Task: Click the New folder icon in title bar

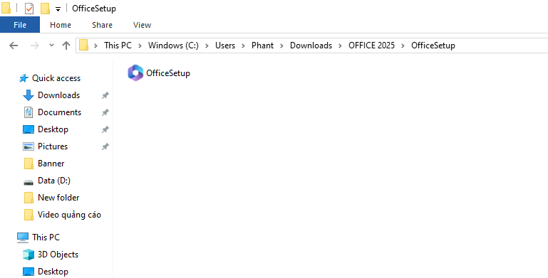Action: pos(45,9)
